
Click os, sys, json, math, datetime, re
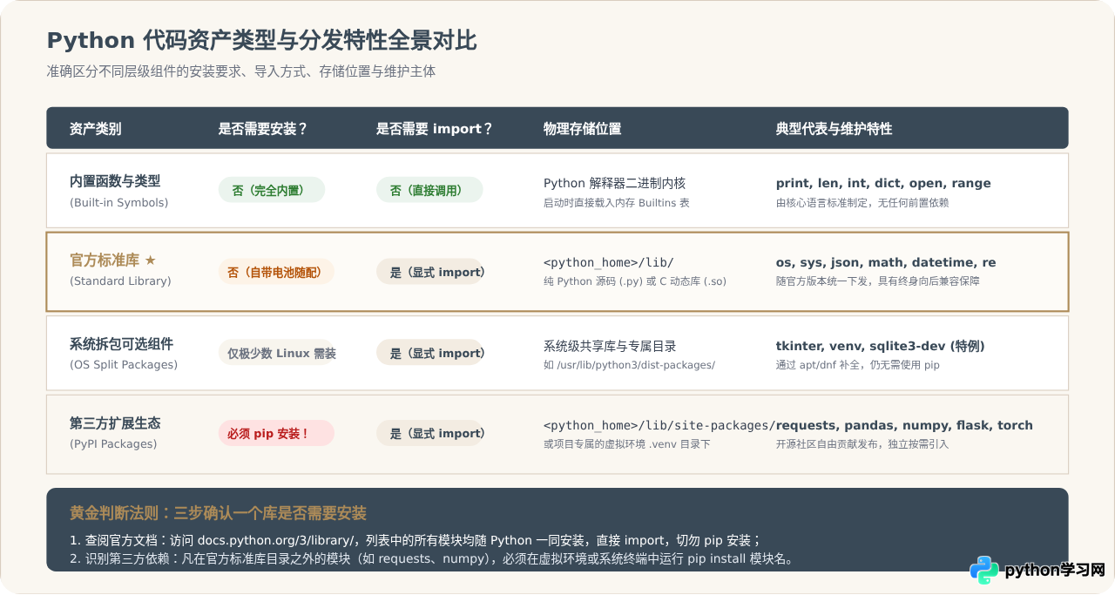point(886,262)
